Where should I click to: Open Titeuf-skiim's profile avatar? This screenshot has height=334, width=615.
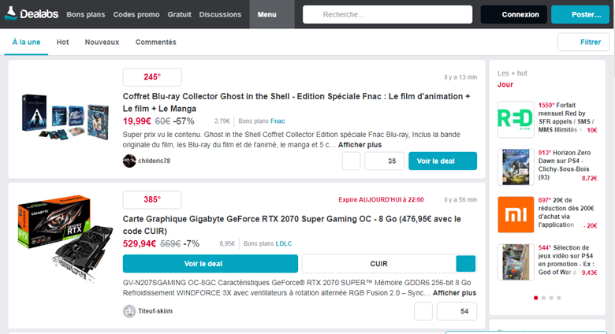129,311
